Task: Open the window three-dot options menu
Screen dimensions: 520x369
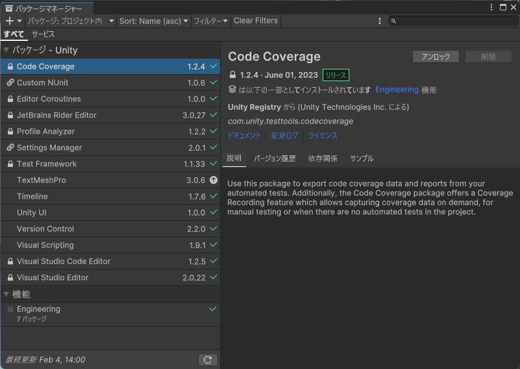Action: tap(491, 7)
